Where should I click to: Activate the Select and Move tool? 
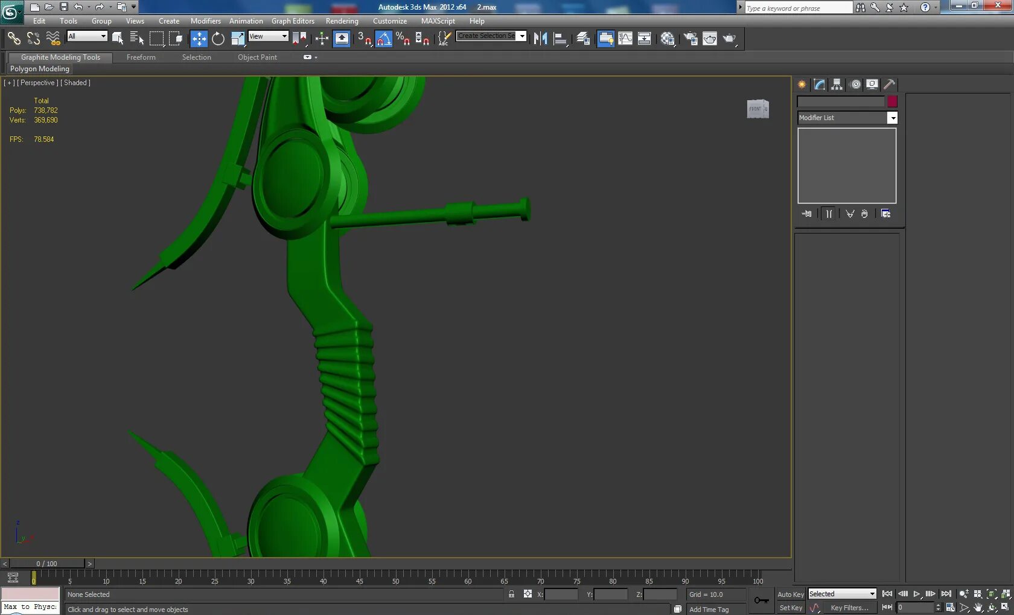click(x=199, y=39)
